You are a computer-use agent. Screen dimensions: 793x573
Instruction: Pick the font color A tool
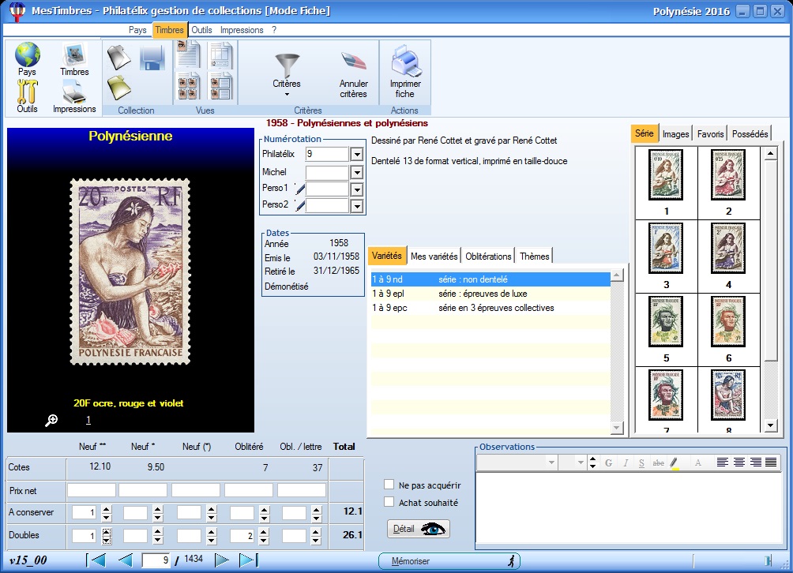[x=698, y=463]
